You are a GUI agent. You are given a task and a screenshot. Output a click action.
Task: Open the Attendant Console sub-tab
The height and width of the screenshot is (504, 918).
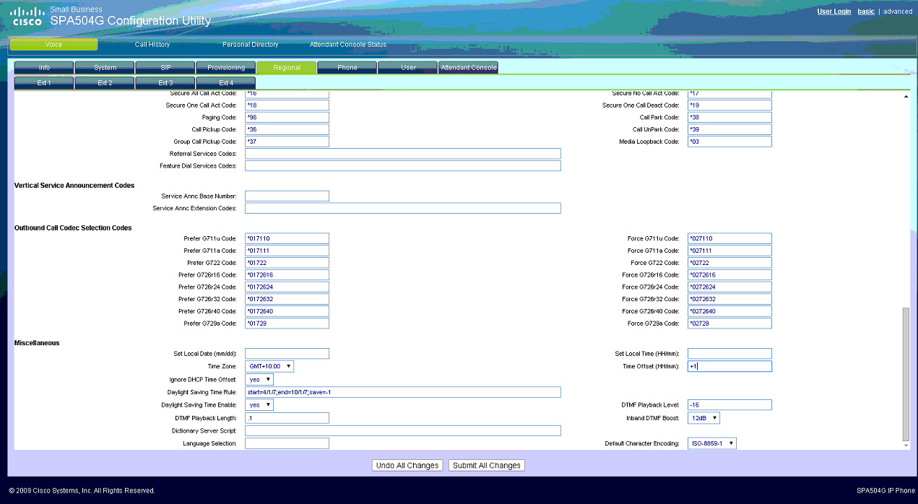click(x=469, y=68)
